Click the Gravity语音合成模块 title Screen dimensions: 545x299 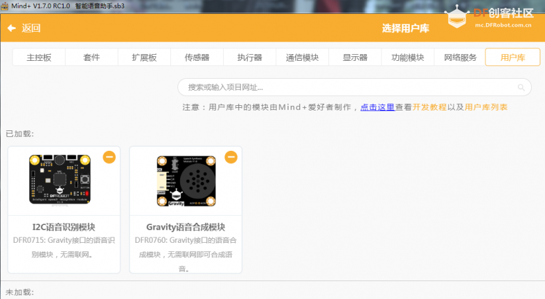click(185, 227)
